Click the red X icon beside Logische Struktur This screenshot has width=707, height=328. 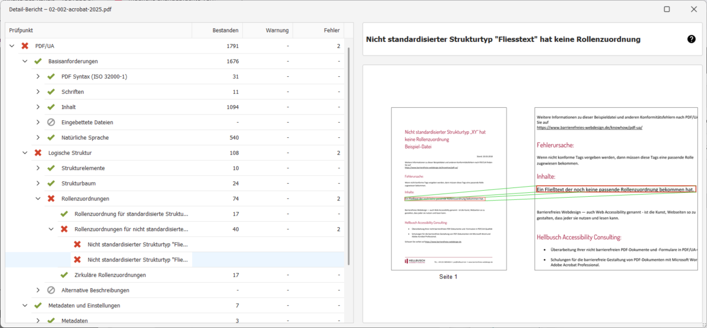coord(38,153)
